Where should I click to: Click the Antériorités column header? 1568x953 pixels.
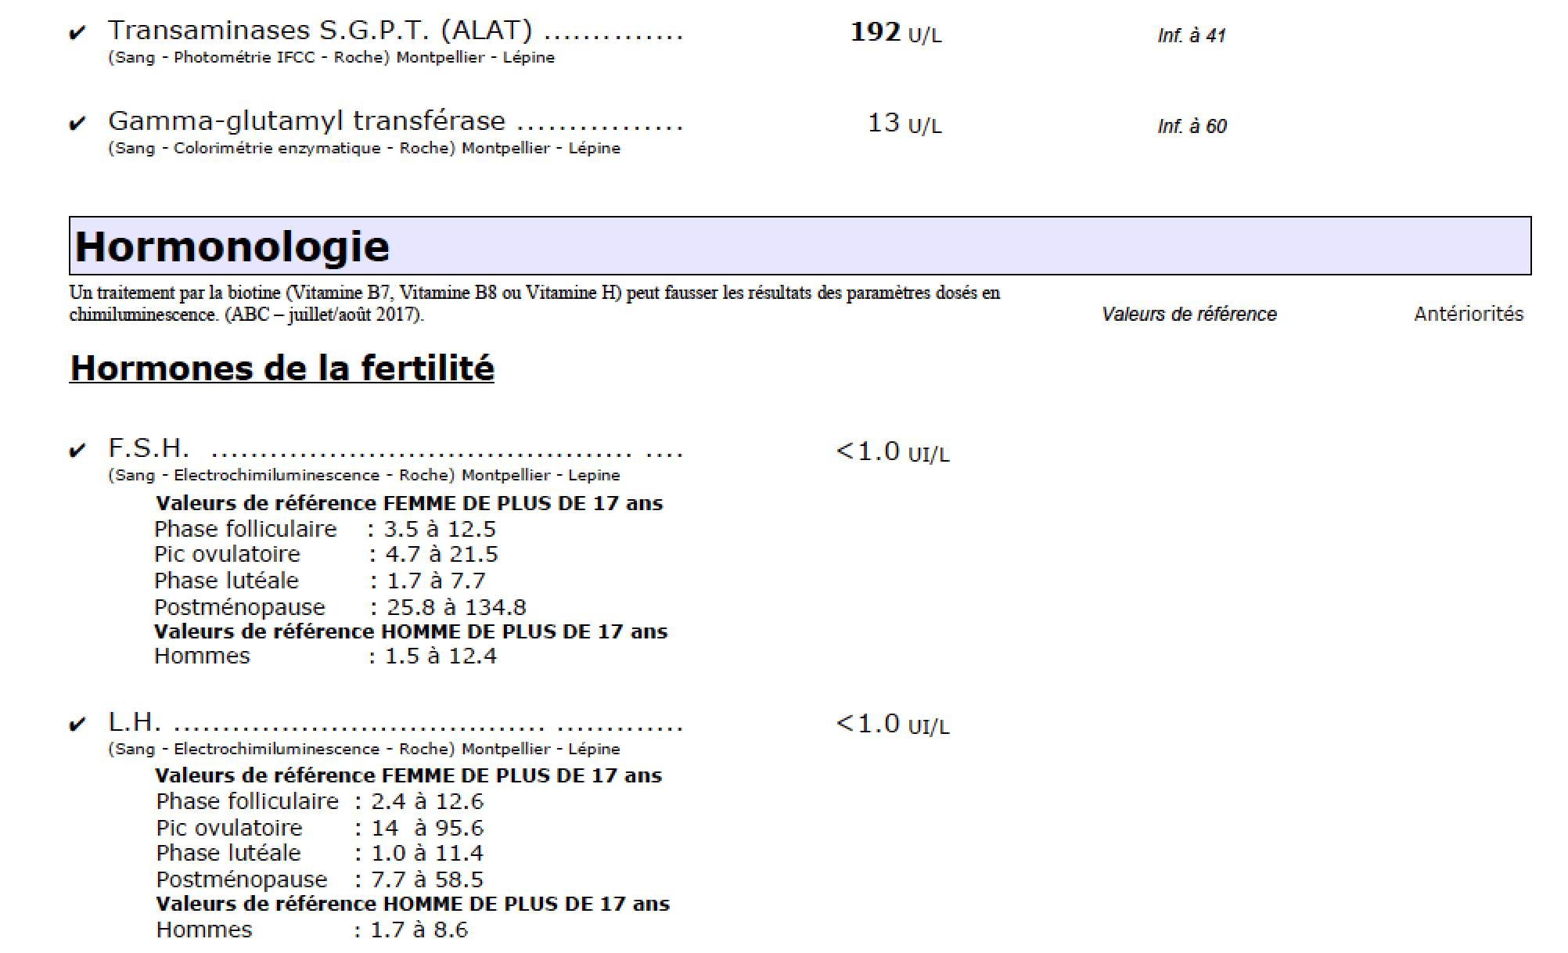coord(1468,314)
